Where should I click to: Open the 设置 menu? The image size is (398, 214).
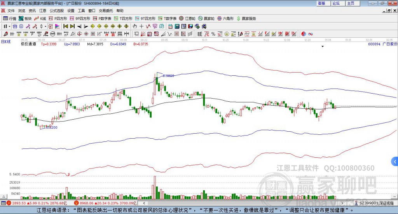point(71,10)
